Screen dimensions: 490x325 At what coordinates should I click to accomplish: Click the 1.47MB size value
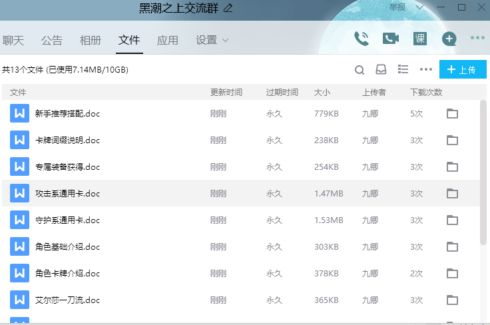[329, 193]
